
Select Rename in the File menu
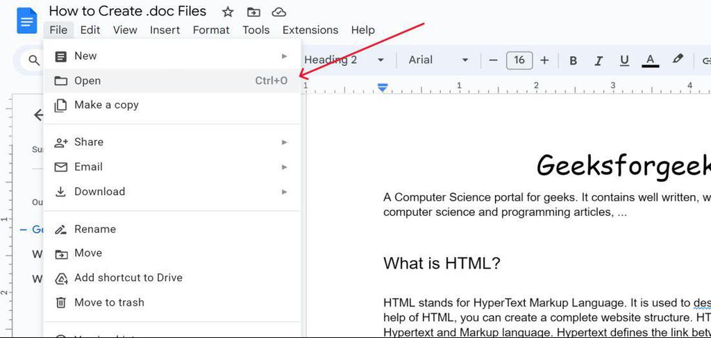(x=172, y=229)
